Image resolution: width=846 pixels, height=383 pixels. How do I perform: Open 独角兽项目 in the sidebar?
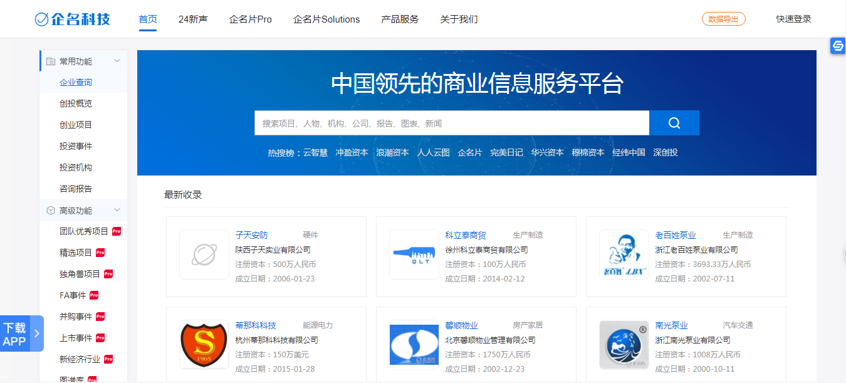coord(80,274)
